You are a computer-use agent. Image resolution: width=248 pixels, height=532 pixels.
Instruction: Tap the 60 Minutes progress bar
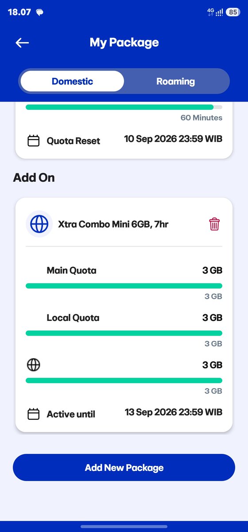point(124,107)
